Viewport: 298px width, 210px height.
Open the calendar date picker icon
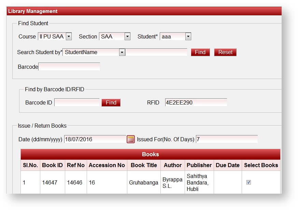click(x=131, y=139)
